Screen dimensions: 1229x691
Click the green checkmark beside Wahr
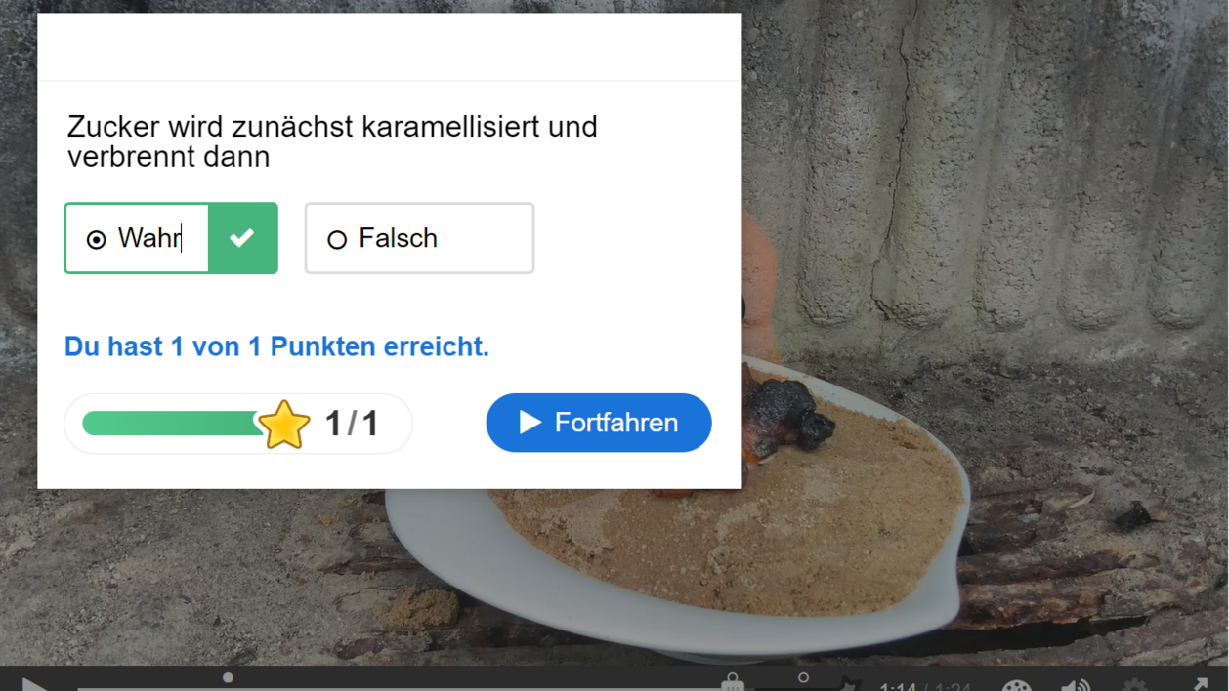(x=242, y=238)
